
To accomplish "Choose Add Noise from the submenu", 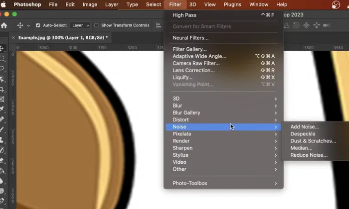I will 305,127.
